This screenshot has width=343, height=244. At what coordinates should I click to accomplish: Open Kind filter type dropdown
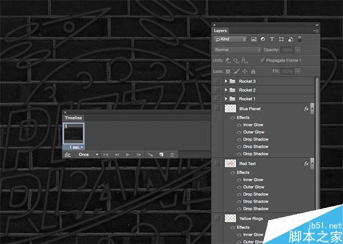(x=230, y=39)
